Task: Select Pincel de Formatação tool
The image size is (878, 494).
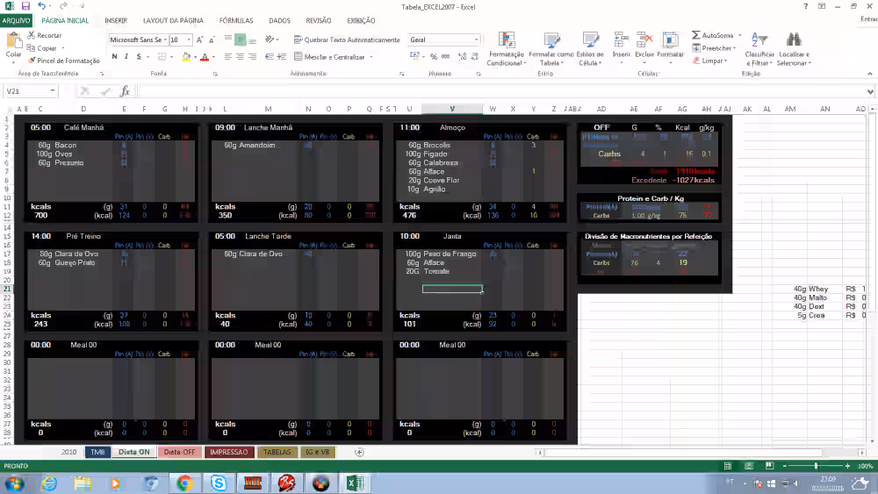Action: (64, 61)
